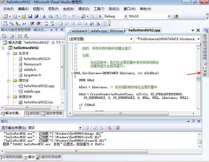The image size is (209, 162).
Task: Click the Decrease Indent icon
Action: coord(32,24)
